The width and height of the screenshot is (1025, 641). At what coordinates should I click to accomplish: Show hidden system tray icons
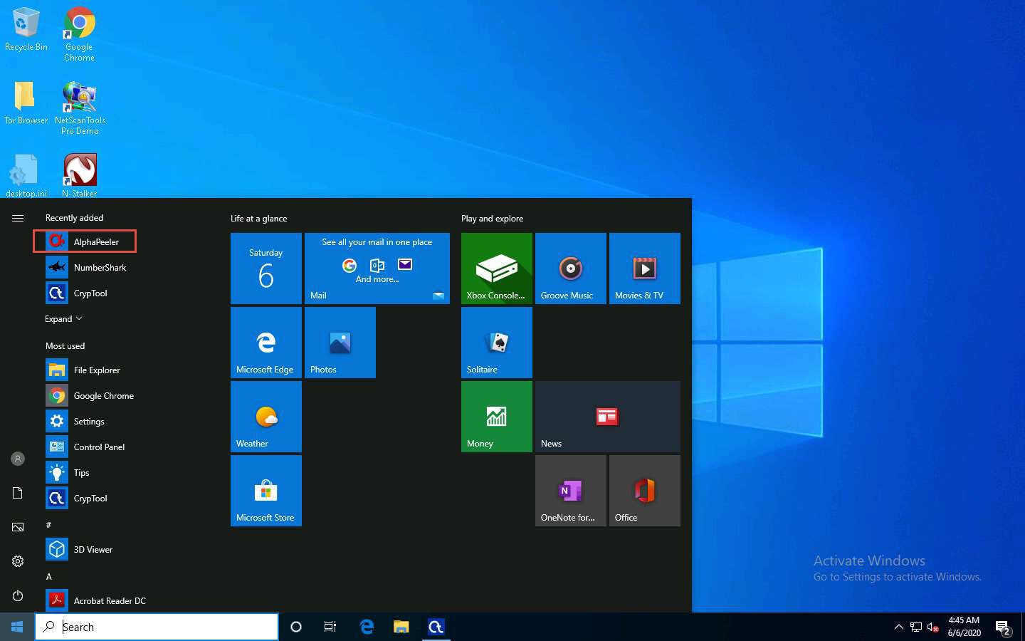point(898,627)
